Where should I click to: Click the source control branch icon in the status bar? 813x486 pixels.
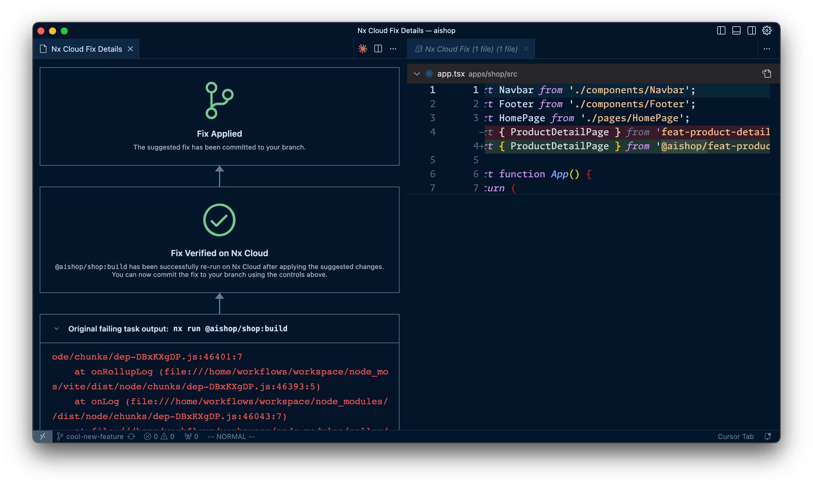click(60, 436)
